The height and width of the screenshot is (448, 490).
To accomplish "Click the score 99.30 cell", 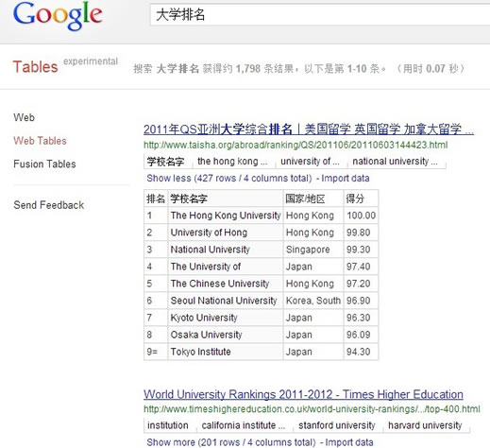I will 361,250.
